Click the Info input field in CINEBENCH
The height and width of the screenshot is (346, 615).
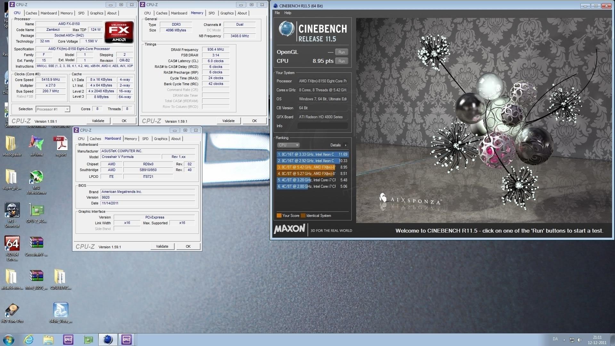323,126
